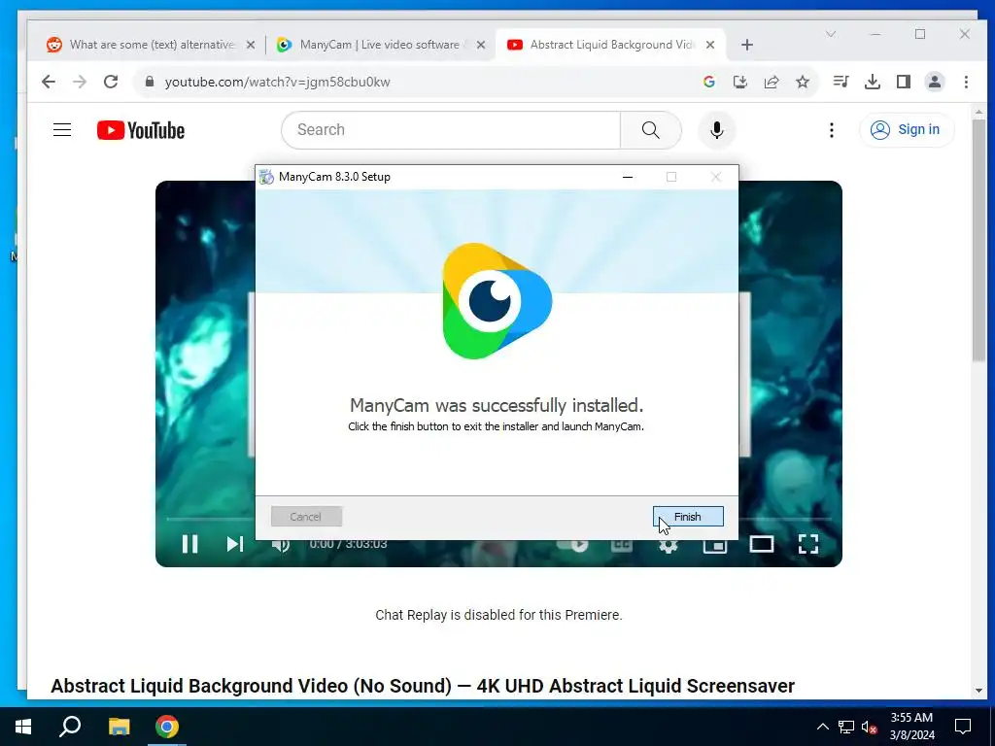Select the Abstract Liquid Background Video tab
This screenshot has width=995, height=746.
coord(611,45)
